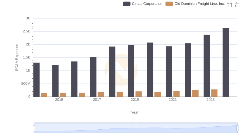Click the 500M y-axis label
The height and width of the screenshot is (140, 243).
coord(26,84)
